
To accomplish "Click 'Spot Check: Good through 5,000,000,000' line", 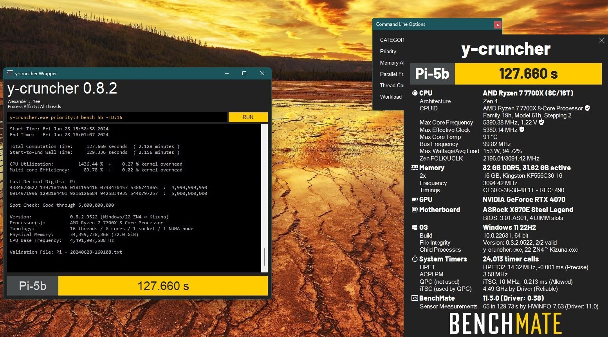I will [x=62, y=205].
